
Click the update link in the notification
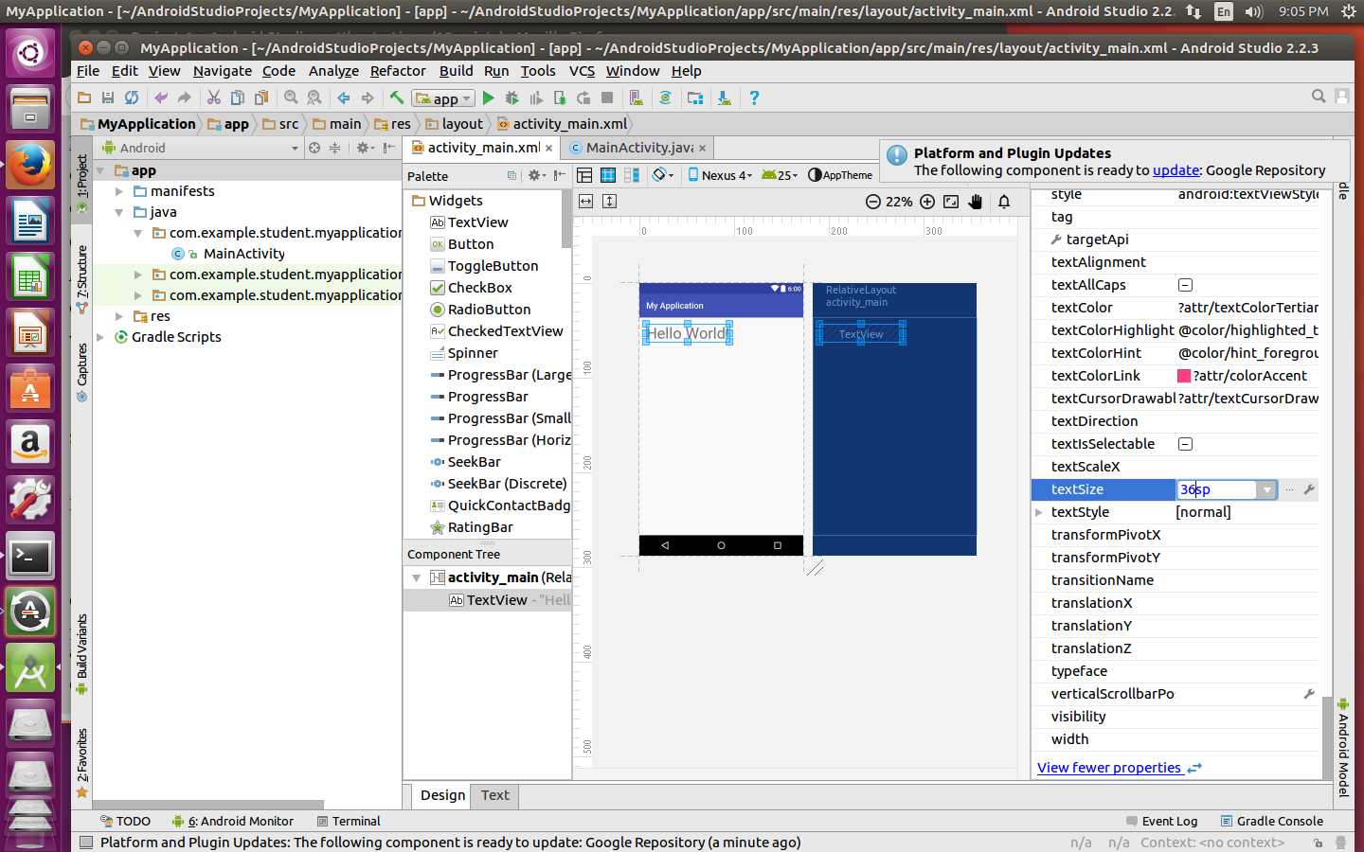[x=1176, y=170]
